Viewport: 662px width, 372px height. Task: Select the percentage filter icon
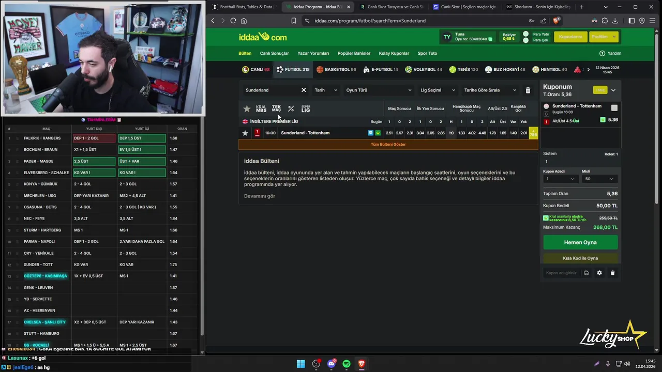click(291, 109)
